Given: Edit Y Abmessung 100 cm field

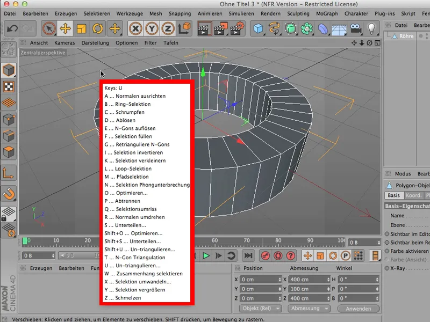Looking at the screenshot, I should coord(309,289).
